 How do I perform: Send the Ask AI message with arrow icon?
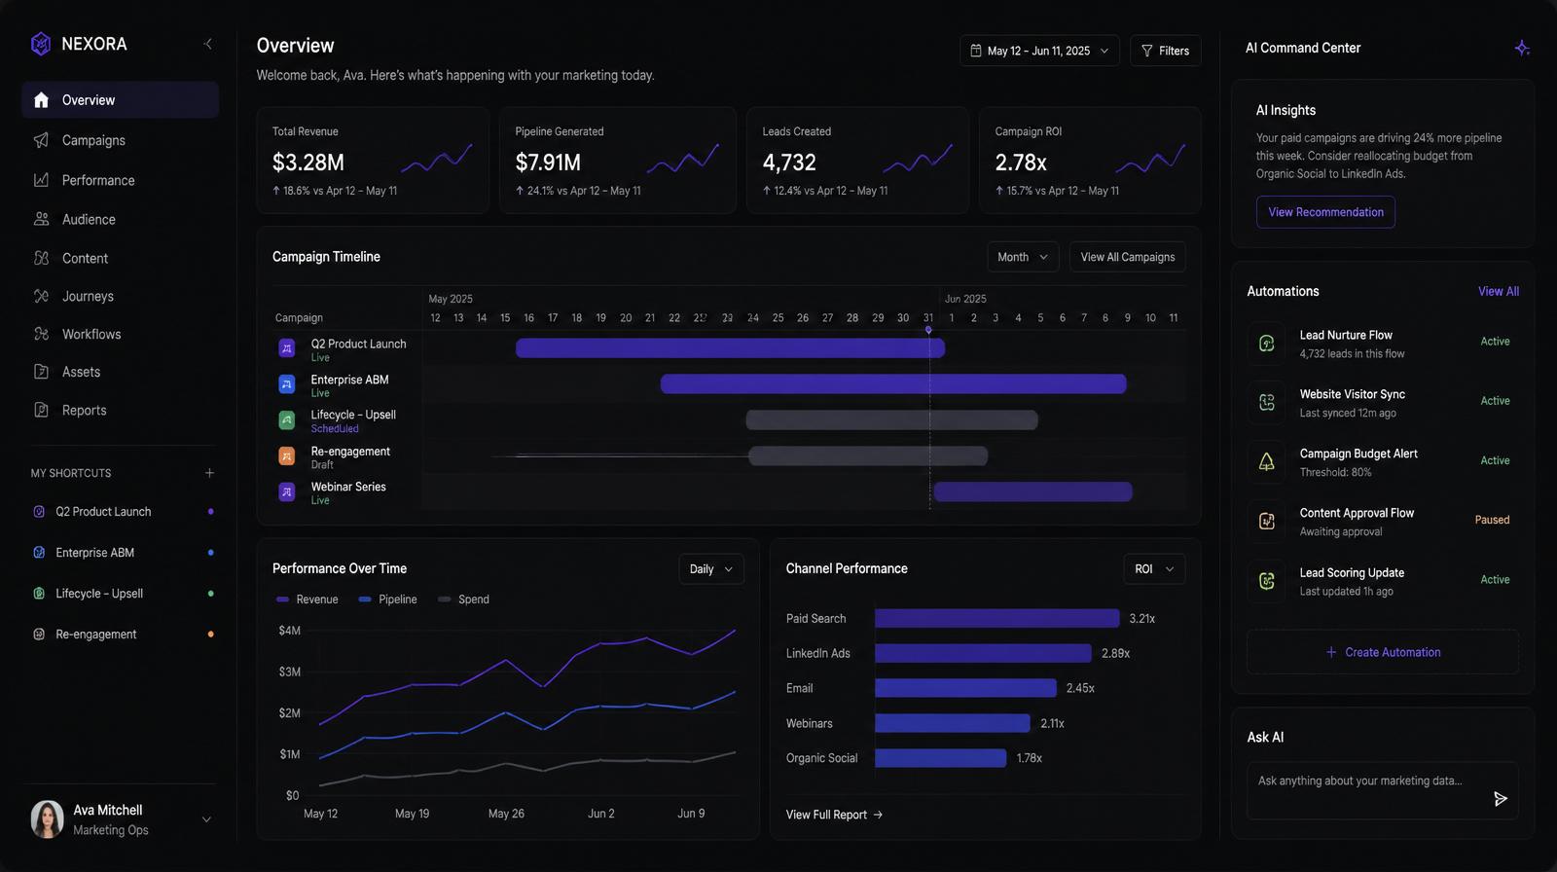pos(1500,798)
